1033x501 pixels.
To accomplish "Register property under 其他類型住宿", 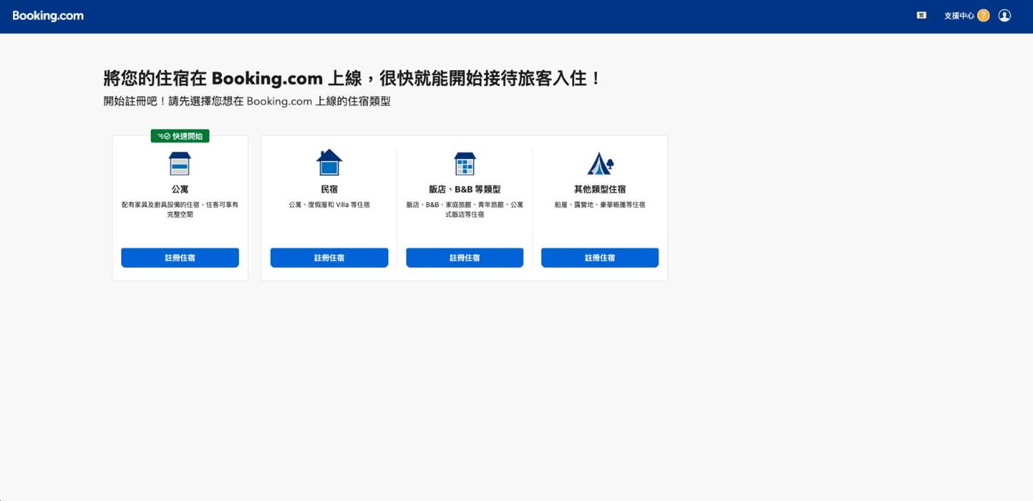I will (x=600, y=258).
